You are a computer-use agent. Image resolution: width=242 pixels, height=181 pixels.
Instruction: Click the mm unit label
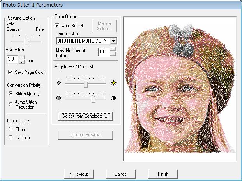point(30,61)
